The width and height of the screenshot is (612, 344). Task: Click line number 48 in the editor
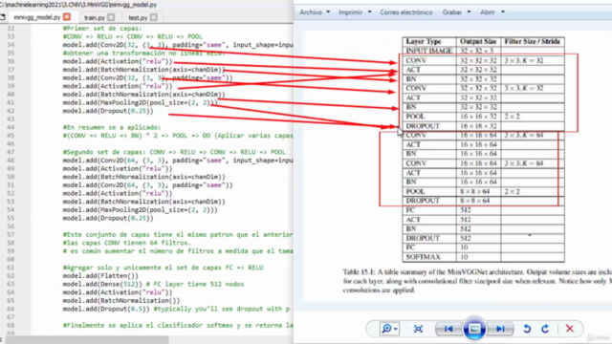coord(11,161)
